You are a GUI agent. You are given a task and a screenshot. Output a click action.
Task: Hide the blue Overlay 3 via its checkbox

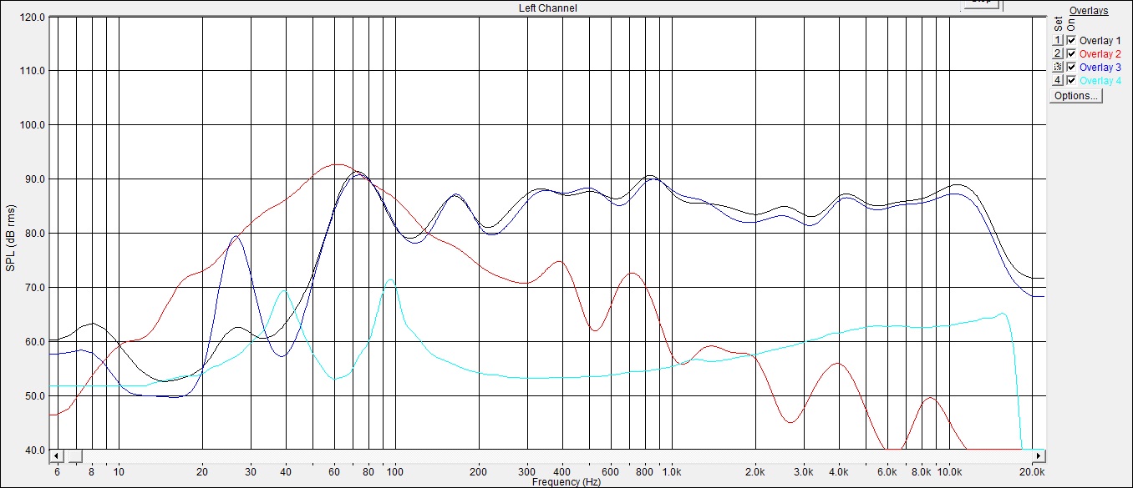[x=1071, y=67]
